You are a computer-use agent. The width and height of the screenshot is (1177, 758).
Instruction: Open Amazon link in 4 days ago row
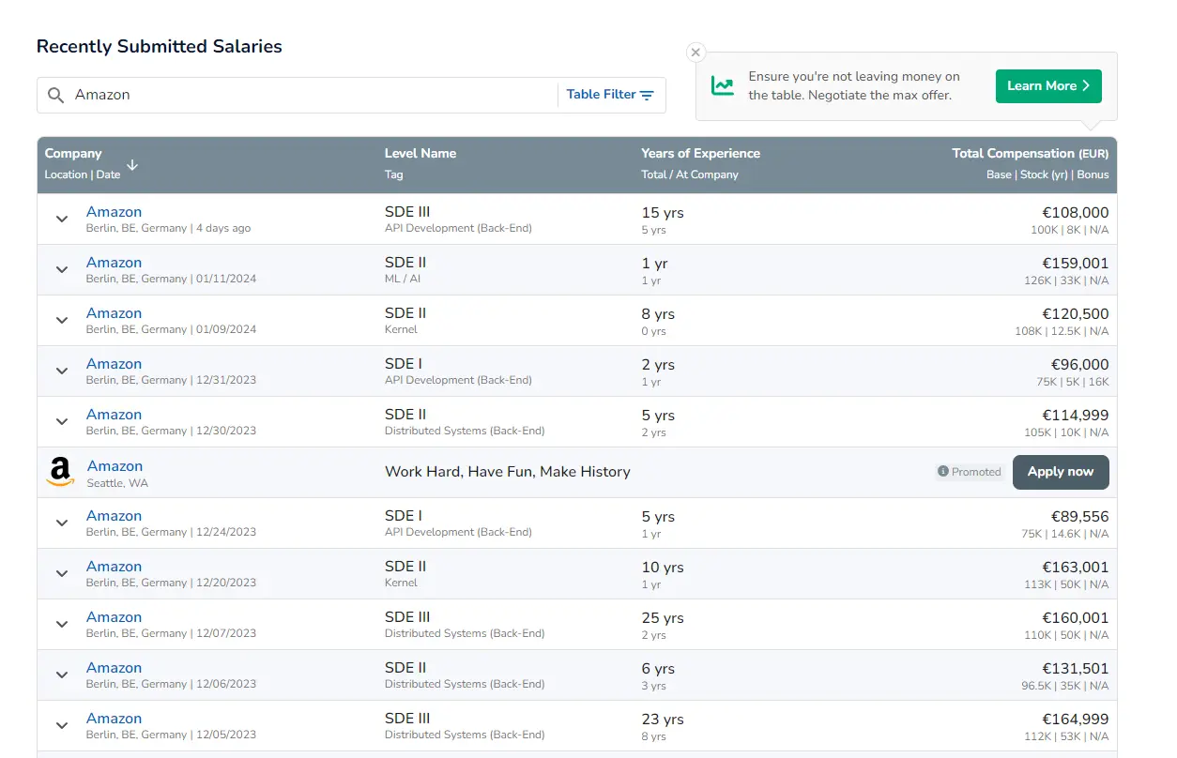[x=114, y=212]
